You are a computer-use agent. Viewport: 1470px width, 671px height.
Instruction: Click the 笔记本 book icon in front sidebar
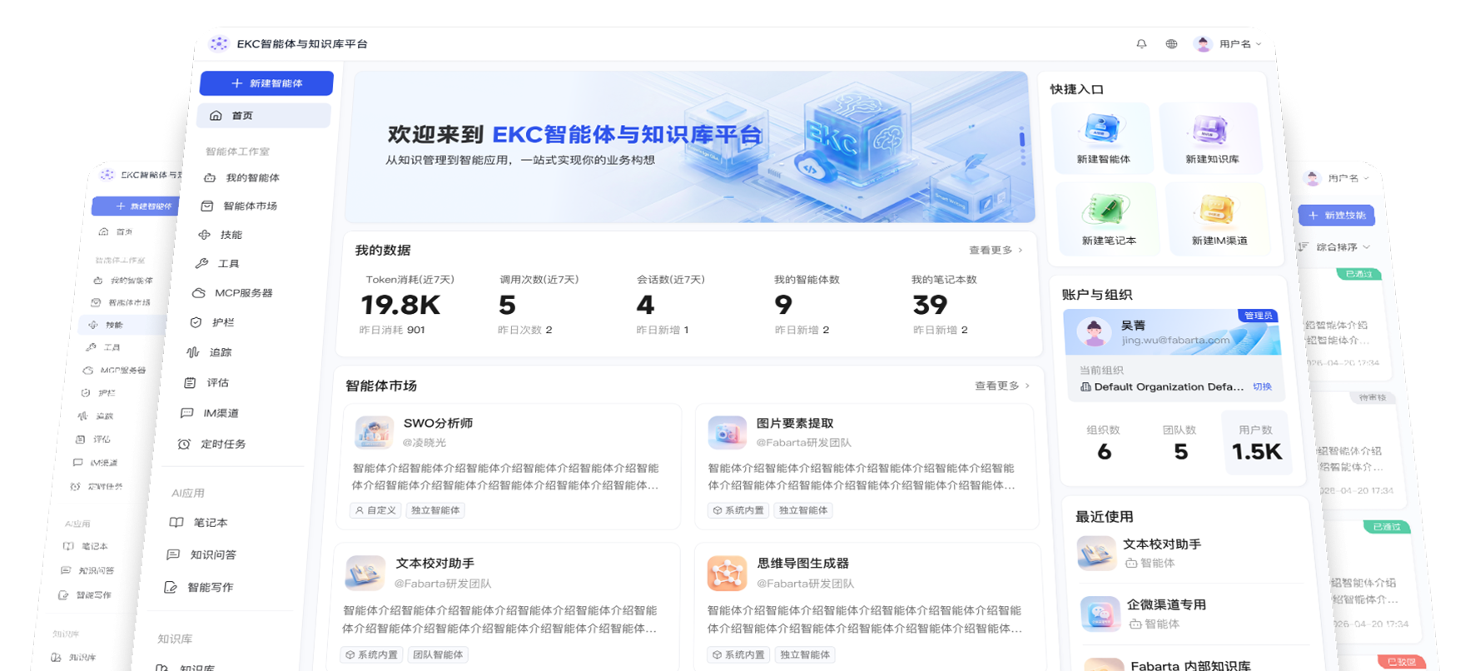[176, 523]
